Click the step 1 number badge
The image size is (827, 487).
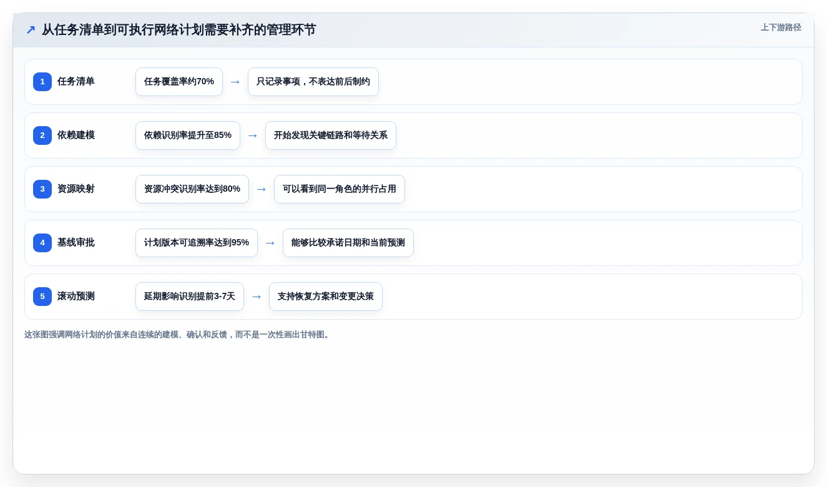pos(42,82)
